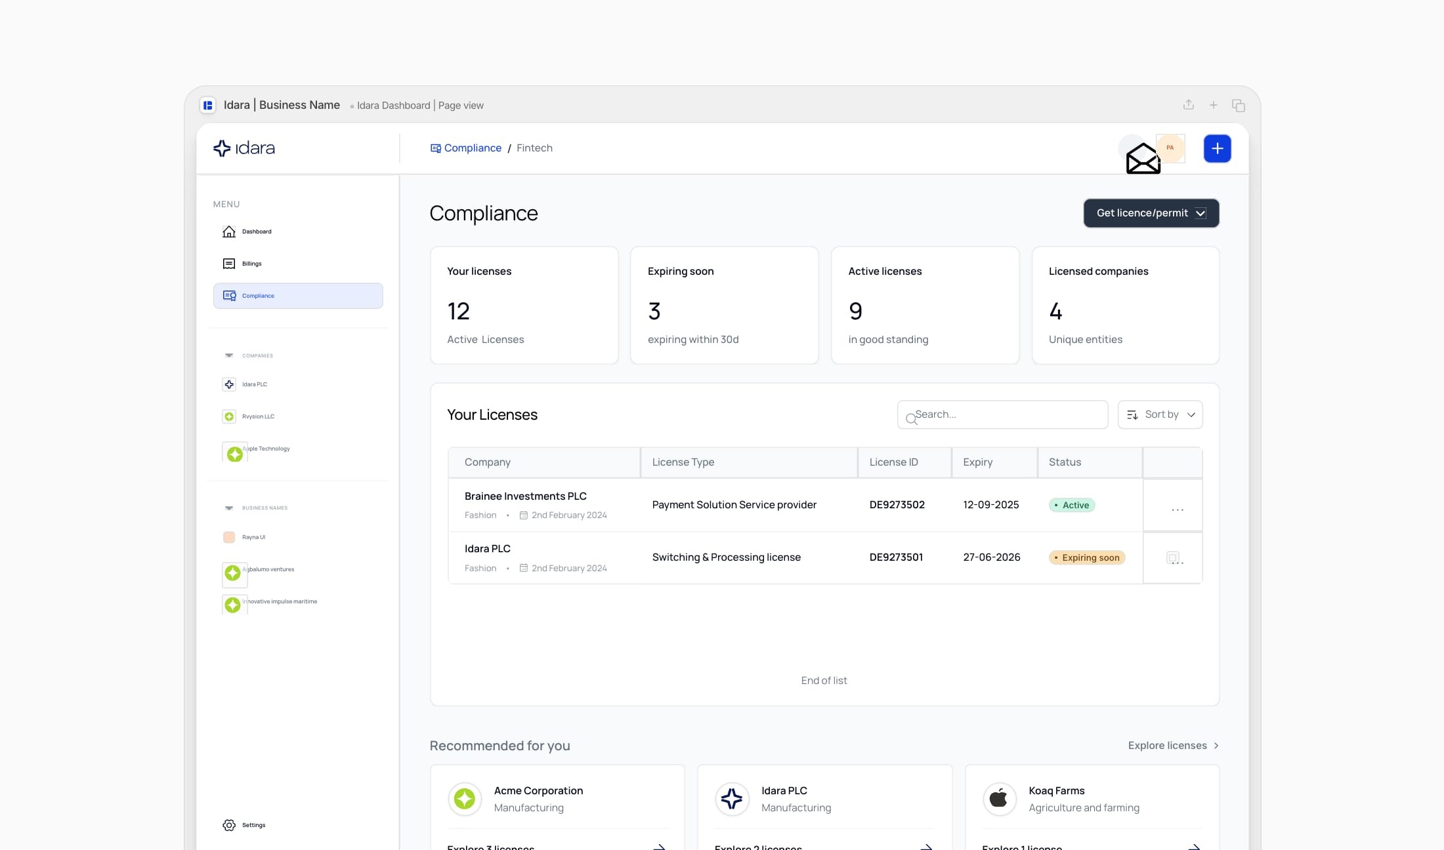Viewport: 1444px width, 850px height.
Task: Click the Your licenses summary card
Action: pyautogui.click(x=524, y=305)
